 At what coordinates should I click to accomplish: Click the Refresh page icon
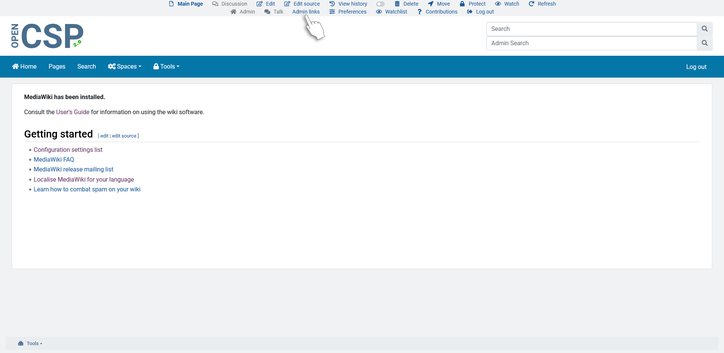(x=531, y=4)
